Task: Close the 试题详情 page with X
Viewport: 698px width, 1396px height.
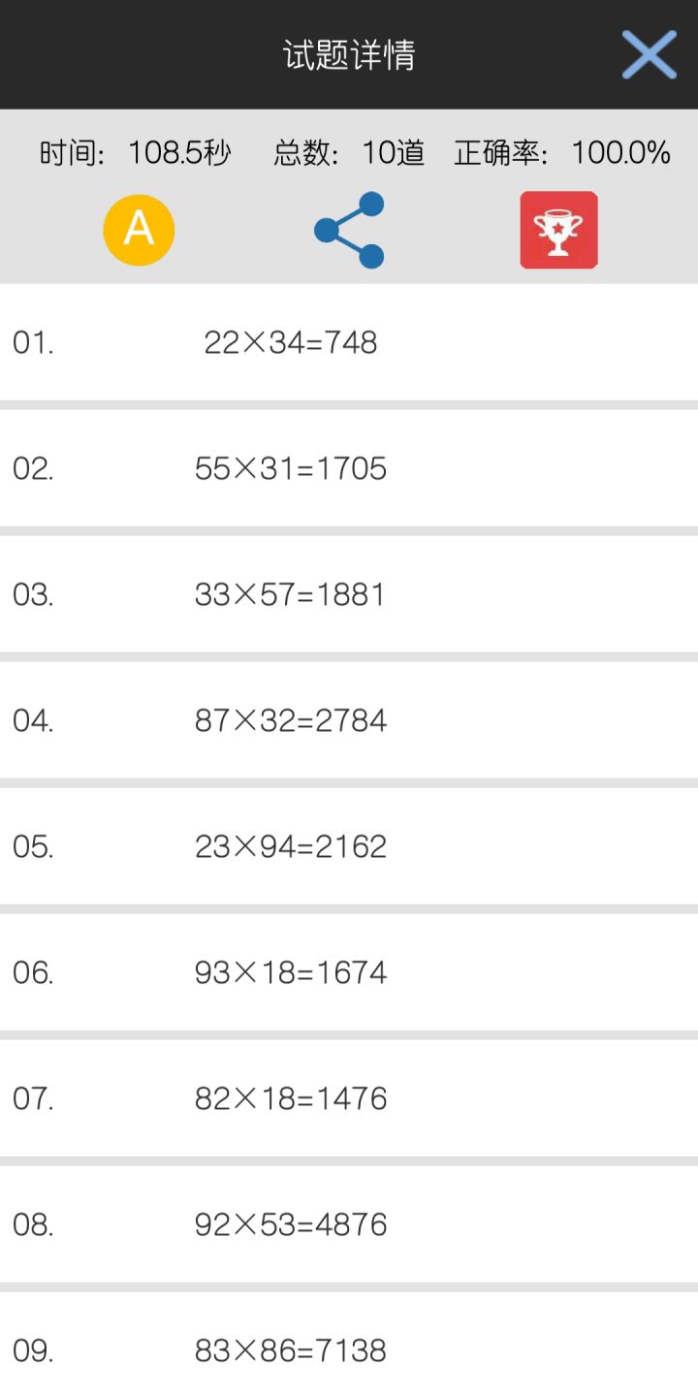Action: point(649,54)
